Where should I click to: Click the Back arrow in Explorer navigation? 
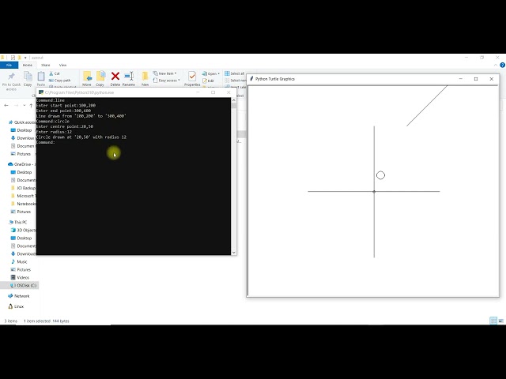pos(6,105)
